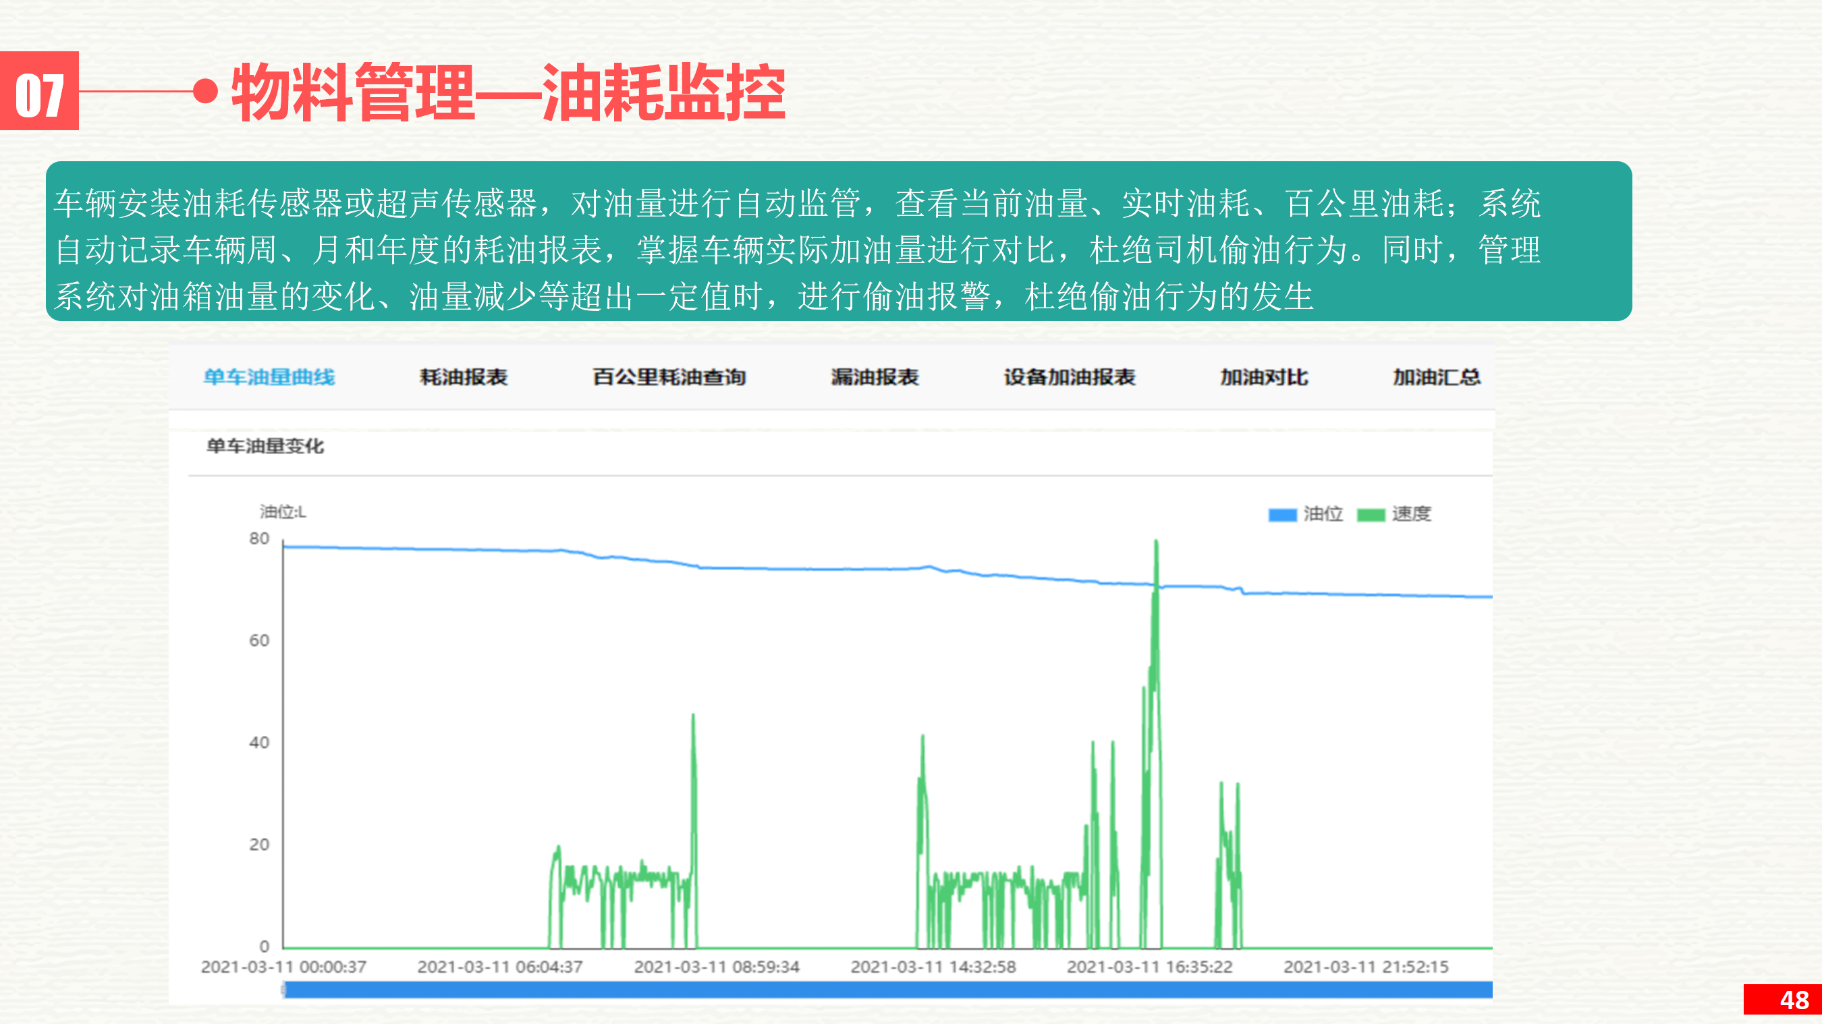Click the red 07 section number box

pyautogui.click(x=40, y=90)
